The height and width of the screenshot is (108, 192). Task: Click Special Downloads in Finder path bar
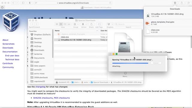[99, 82]
